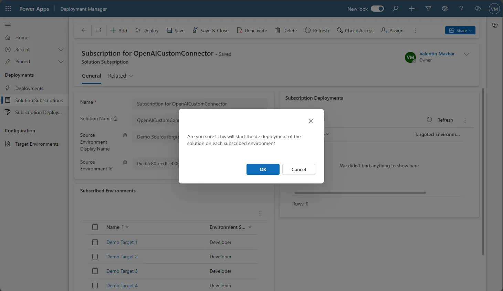
Task: Expand the Recent section chevron
Action: [61, 50]
